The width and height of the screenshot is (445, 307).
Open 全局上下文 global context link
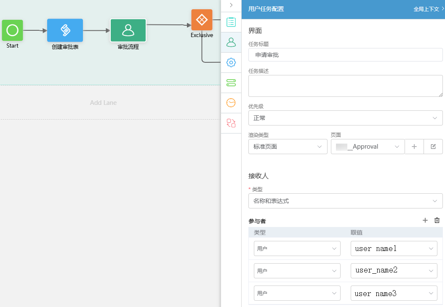[429, 9]
